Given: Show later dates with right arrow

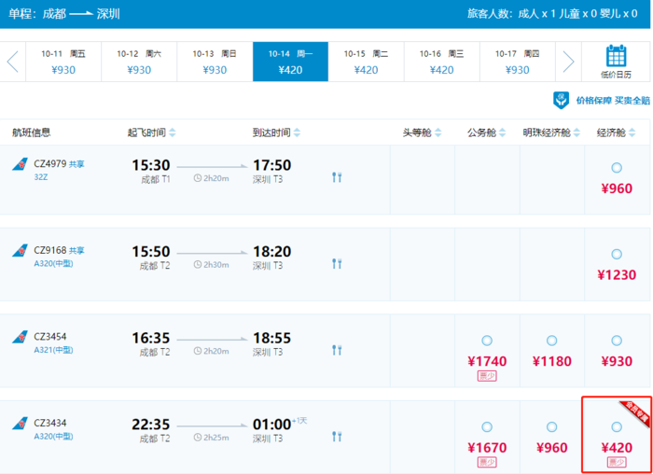Looking at the screenshot, I should [568, 62].
